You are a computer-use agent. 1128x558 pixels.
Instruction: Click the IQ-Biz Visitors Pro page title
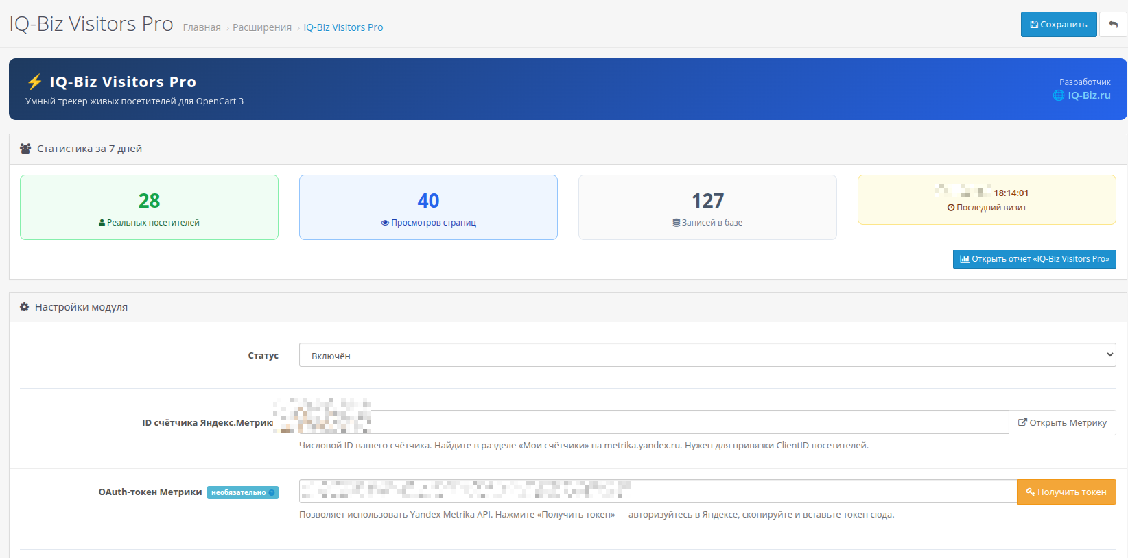tap(91, 24)
